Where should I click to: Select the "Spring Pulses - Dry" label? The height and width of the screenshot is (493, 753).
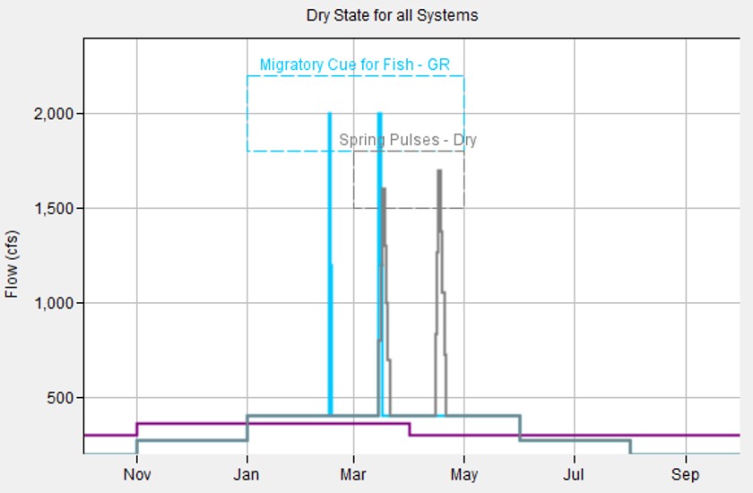[408, 141]
